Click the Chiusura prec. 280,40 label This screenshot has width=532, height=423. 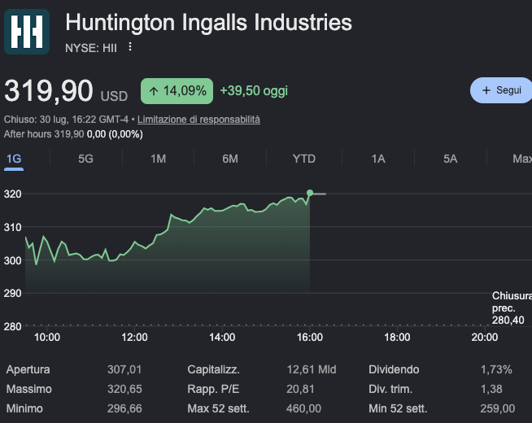(512, 308)
